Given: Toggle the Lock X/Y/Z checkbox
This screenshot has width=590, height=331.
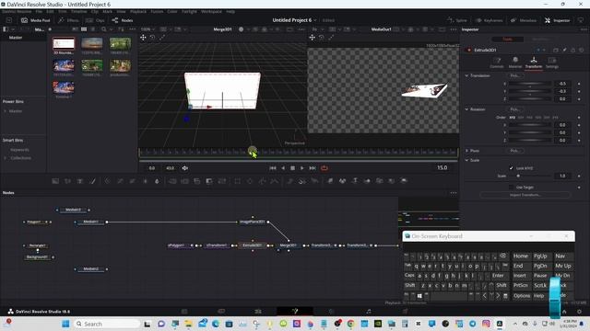Looking at the screenshot, I should (x=511, y=168).
